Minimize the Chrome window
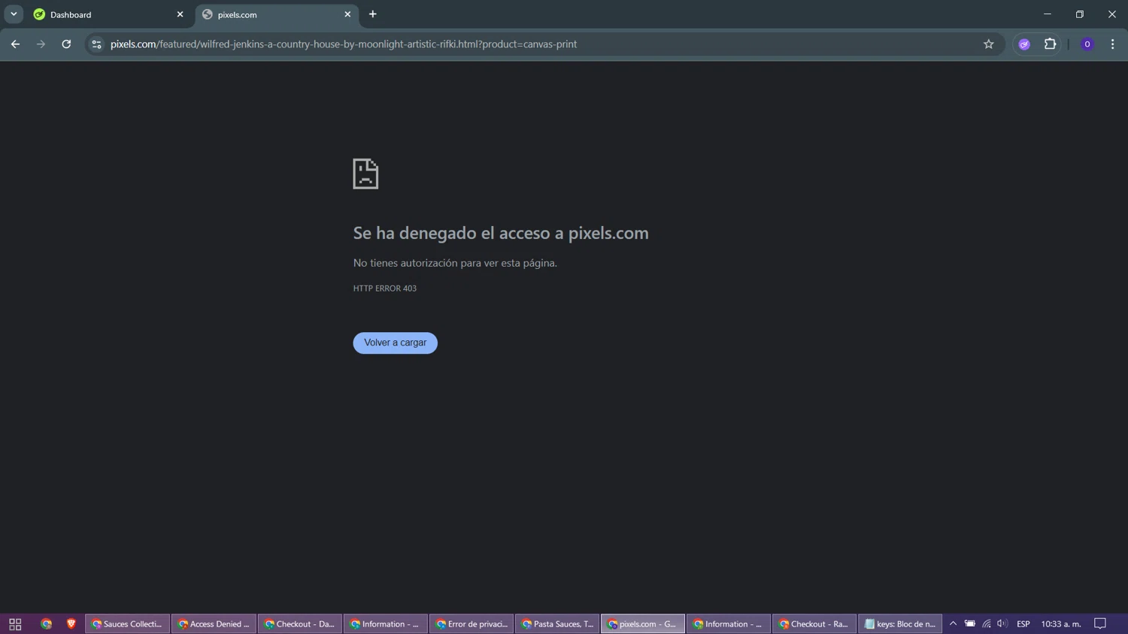The width and height of the screenshot is (1128, 634). click(x=1047, y=14)
